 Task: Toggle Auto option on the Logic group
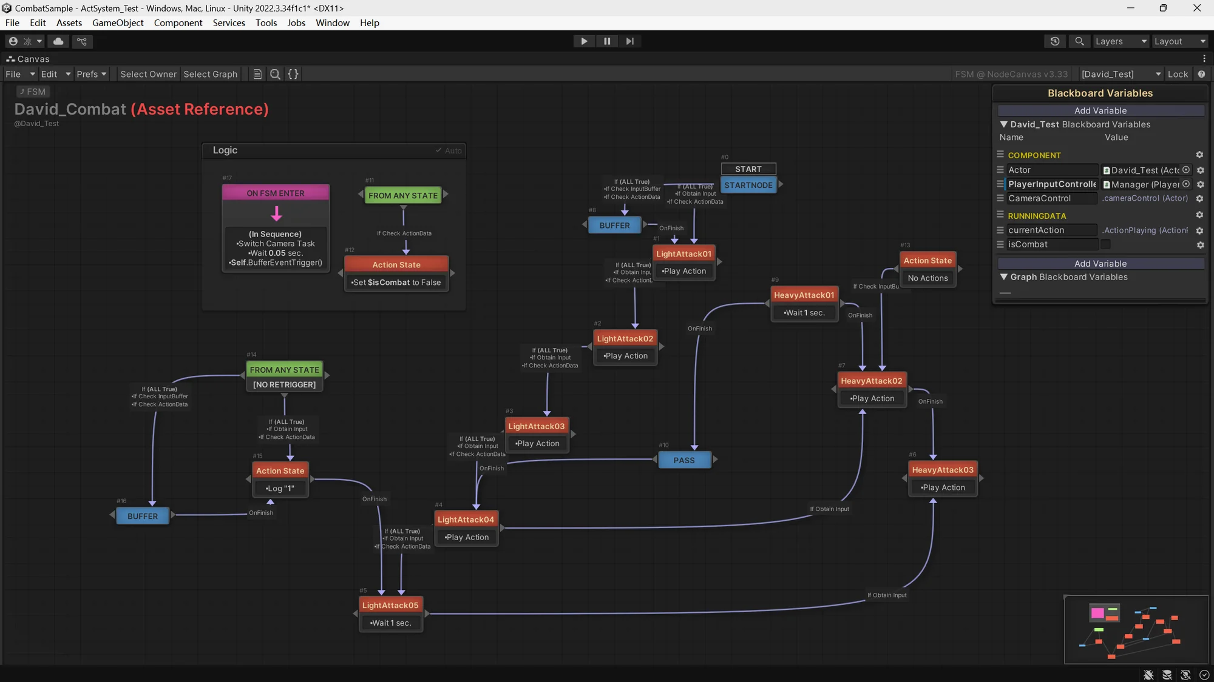[x=449, y=150]
